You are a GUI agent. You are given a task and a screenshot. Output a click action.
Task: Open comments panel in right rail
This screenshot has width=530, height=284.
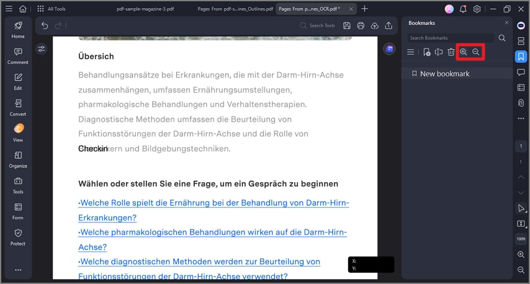(x=521, y=72)
